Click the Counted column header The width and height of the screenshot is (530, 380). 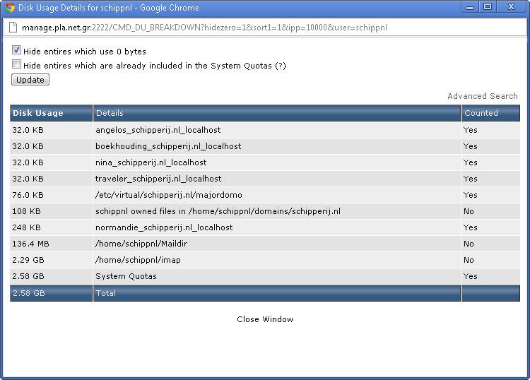pyautogui.click(x=481, y=113)
